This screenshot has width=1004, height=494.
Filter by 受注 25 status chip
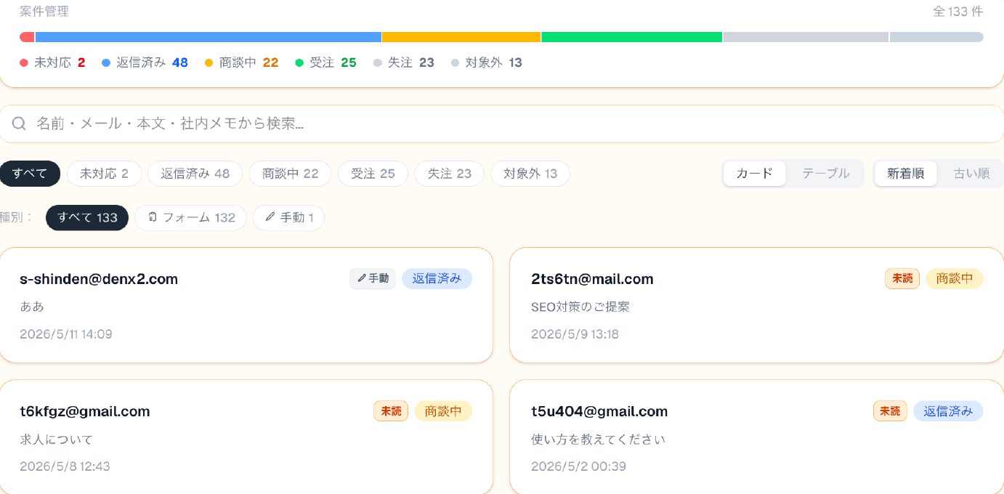point(373,174)
